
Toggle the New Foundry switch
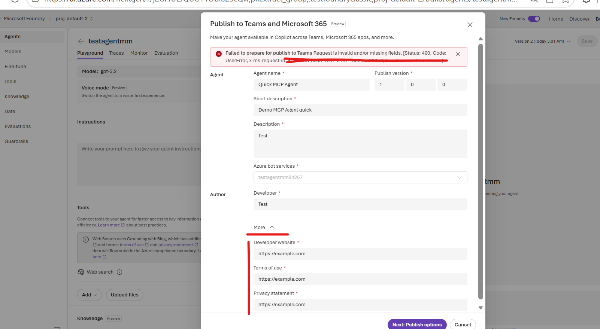[x=534, y=19]
